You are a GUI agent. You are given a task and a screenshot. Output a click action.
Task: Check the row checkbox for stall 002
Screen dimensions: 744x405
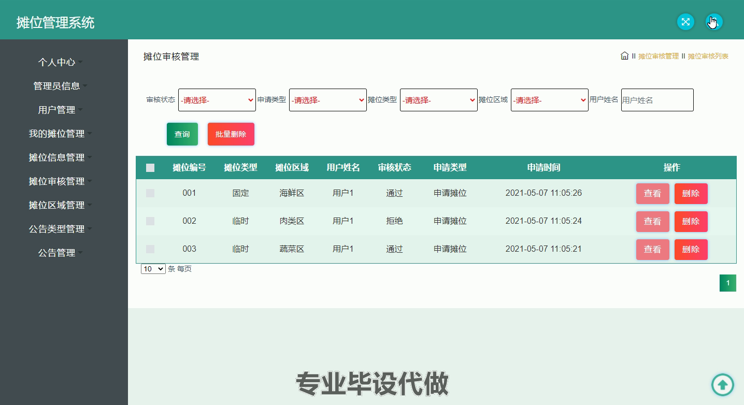click(x=150, y=221)
